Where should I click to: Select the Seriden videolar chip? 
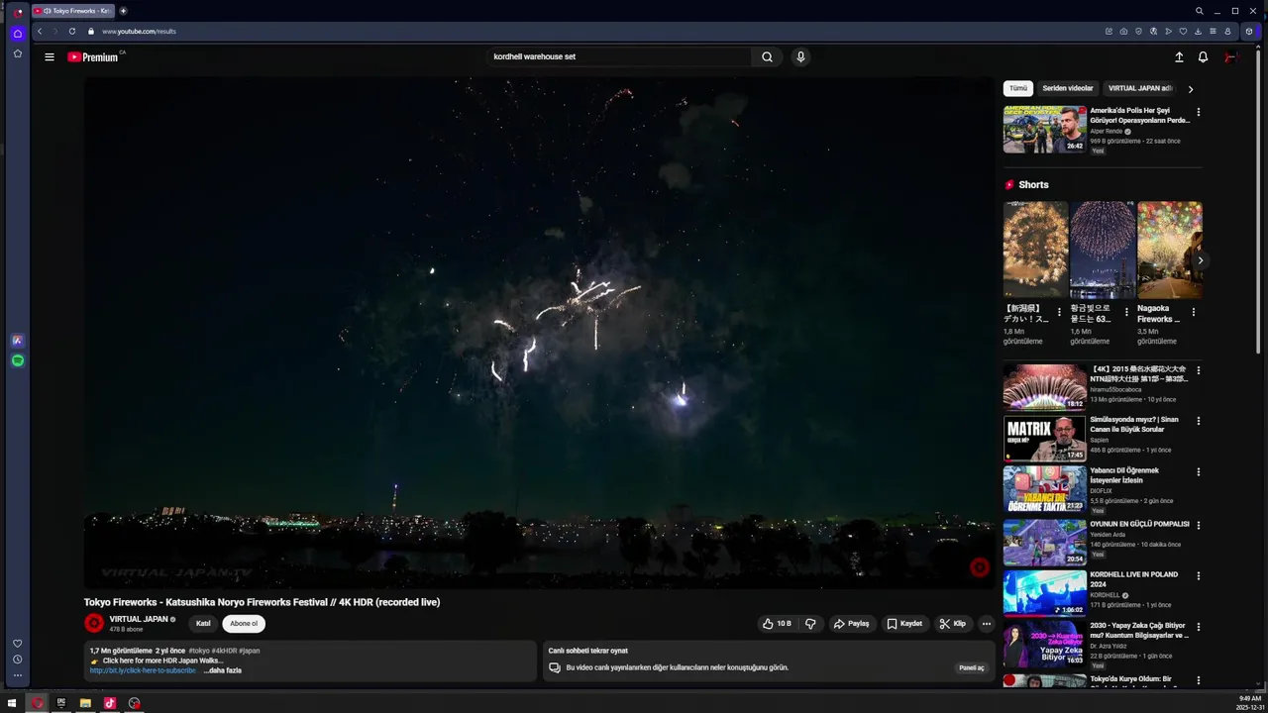point(1068,88)
